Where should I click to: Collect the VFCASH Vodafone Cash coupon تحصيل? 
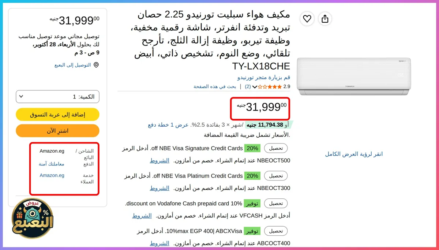[276, 204]
